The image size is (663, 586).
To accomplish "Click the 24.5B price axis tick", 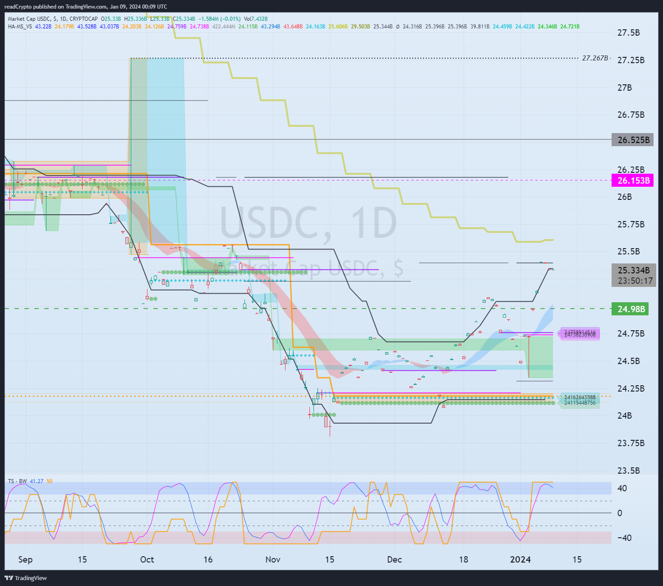I will pos(628,361).
